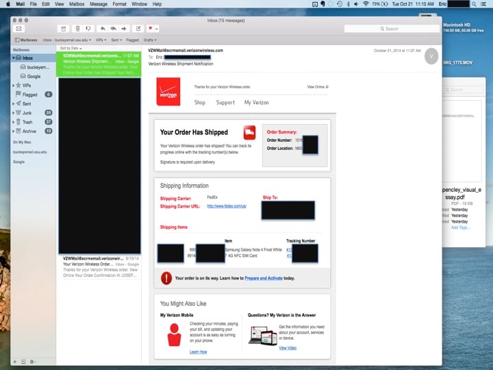Screen dimensions: 493x370
Task: Open the Mail menu
Action: click(x=21, y=4)
